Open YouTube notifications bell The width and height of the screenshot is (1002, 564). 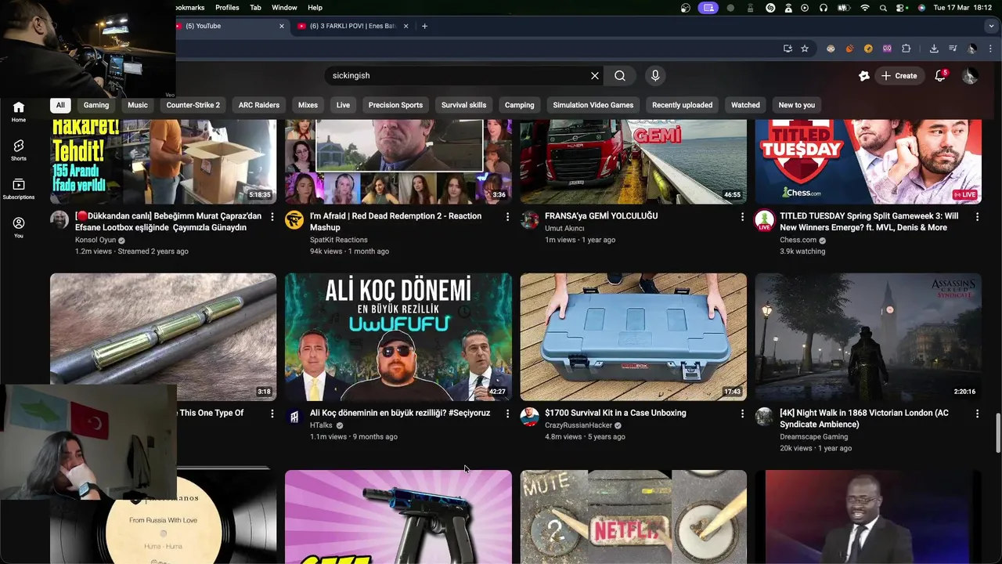coord(940,76)
